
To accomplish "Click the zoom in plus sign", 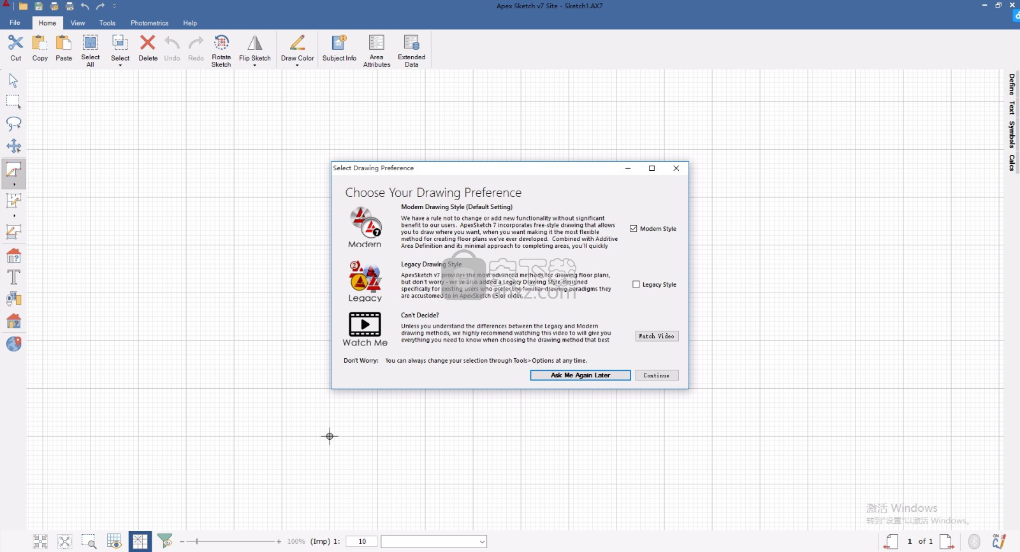I will click(x=279, y=542).
